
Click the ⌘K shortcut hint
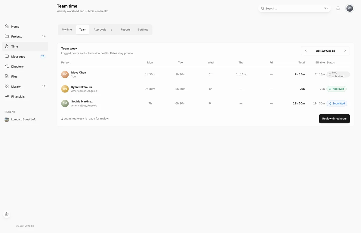pyautogui.click(x=326, y=8)
